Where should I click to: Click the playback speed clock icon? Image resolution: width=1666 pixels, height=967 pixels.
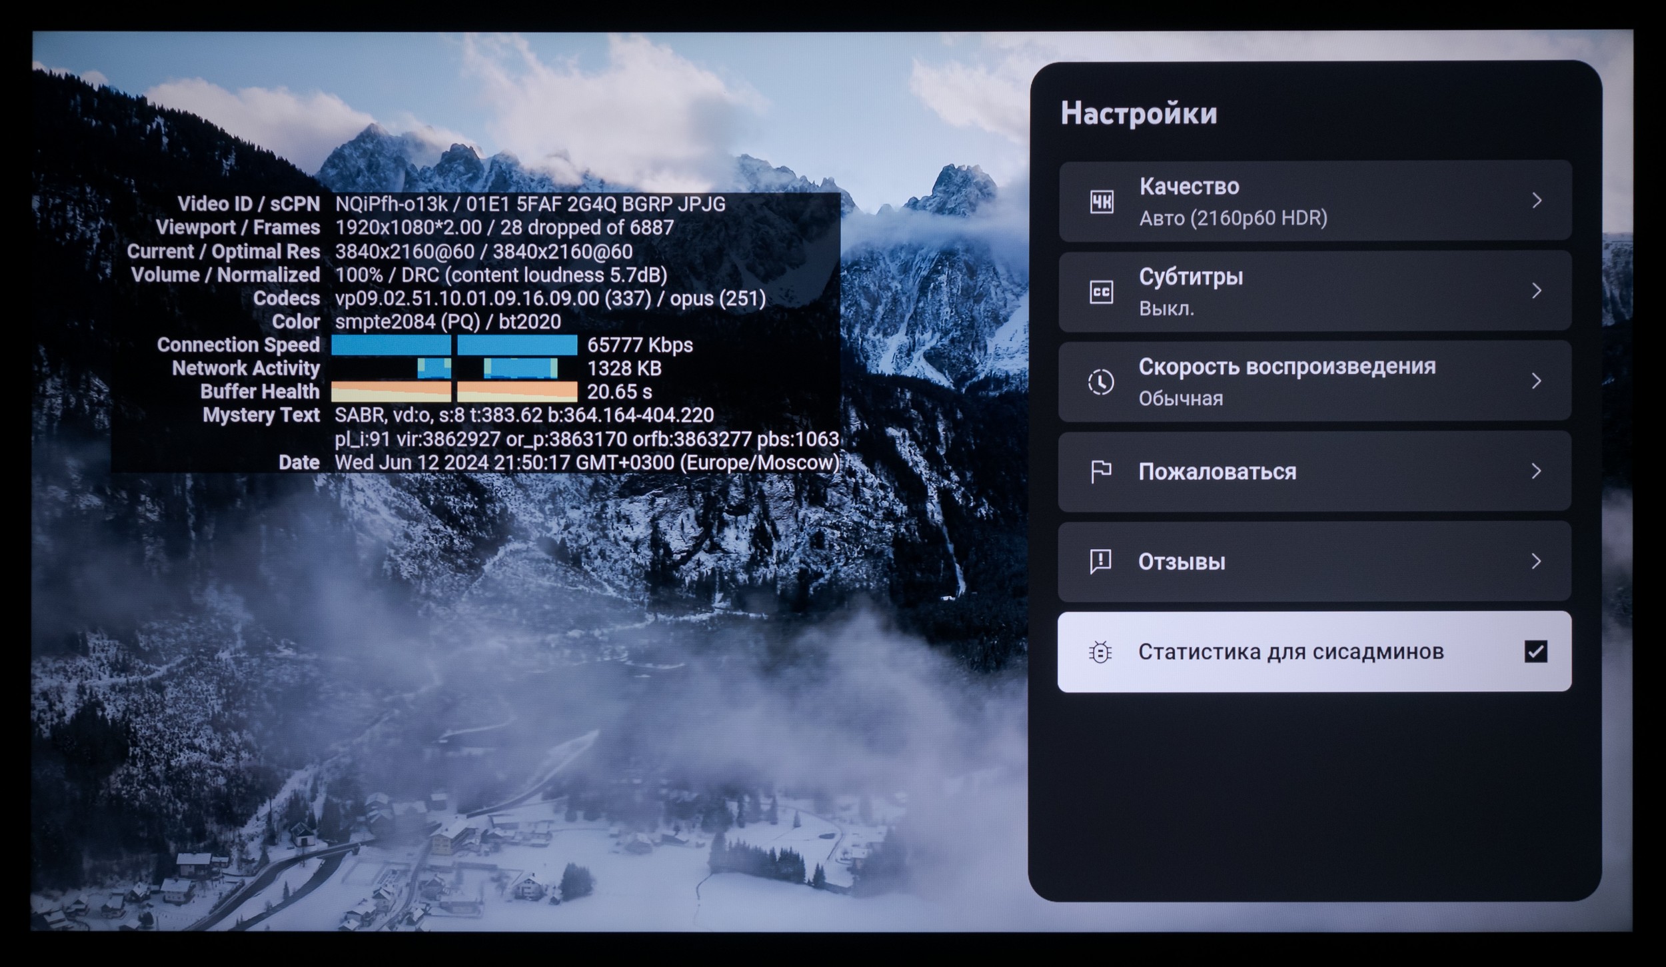pyautogui.click(x=1101, y=382)
